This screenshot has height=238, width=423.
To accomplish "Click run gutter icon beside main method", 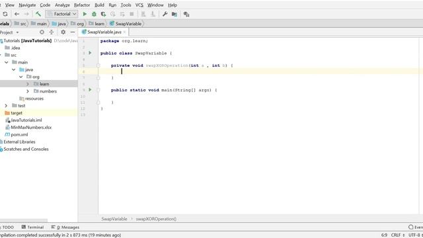I will 90,90.
